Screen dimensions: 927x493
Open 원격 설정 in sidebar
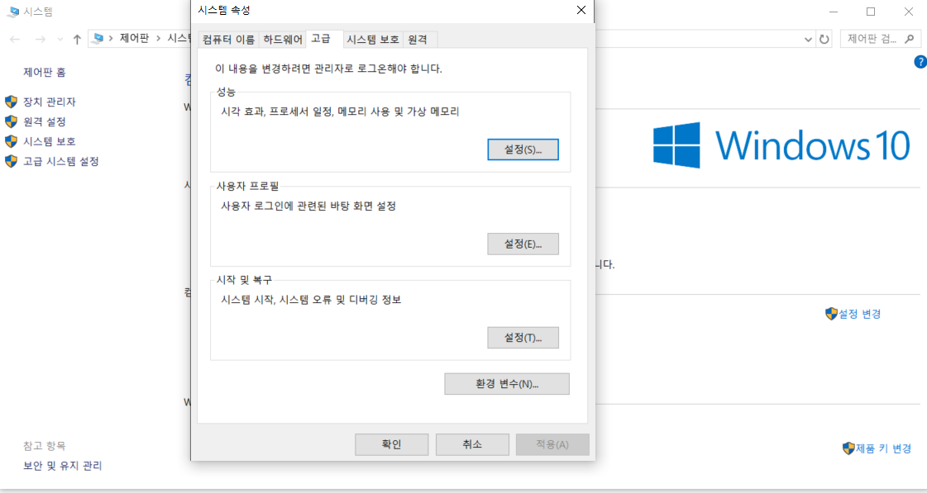pos(45,121)
